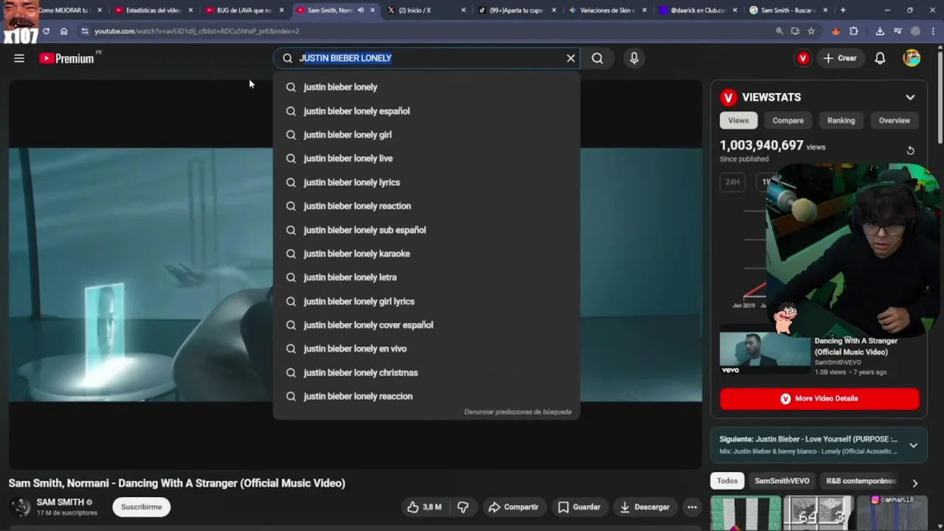Select the Todos filter chip
The width and height of the screenshot is (944, 531).
tap(727, 481)
